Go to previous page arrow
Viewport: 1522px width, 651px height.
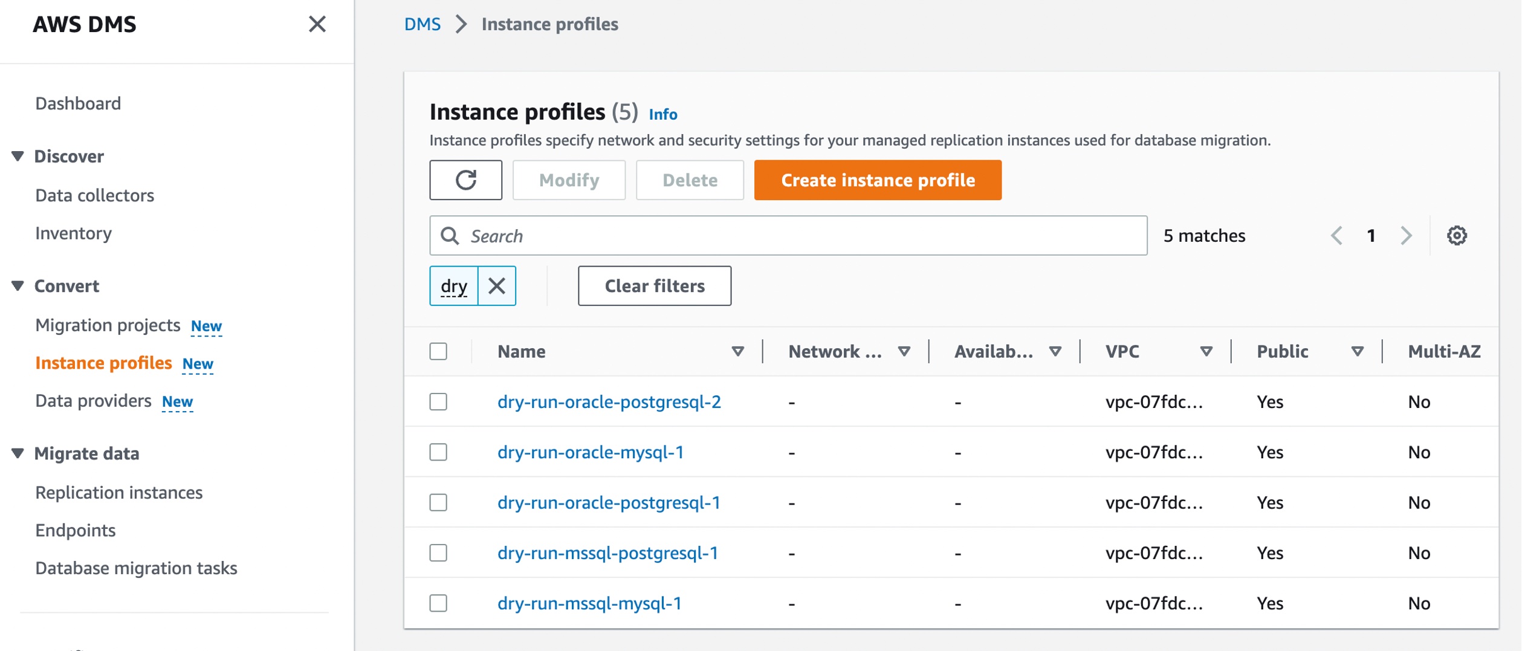point(1336,236)
